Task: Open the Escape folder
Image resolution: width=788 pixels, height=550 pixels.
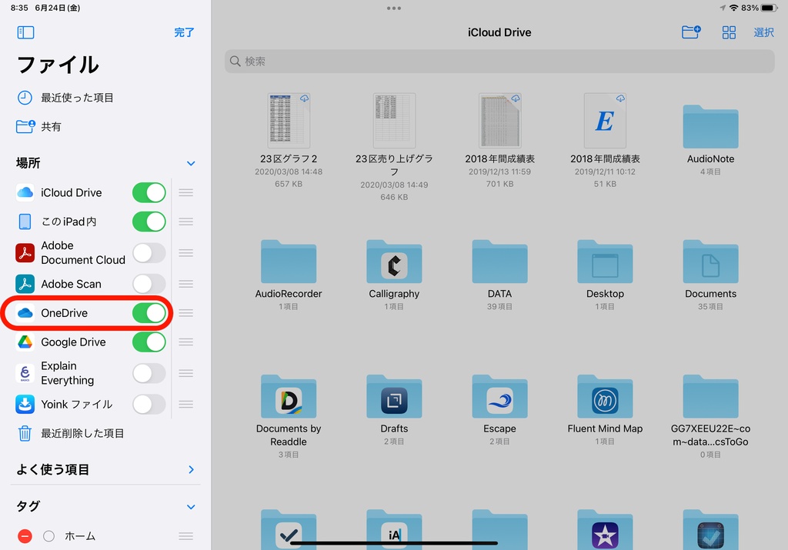Action: tap(499, 397)
